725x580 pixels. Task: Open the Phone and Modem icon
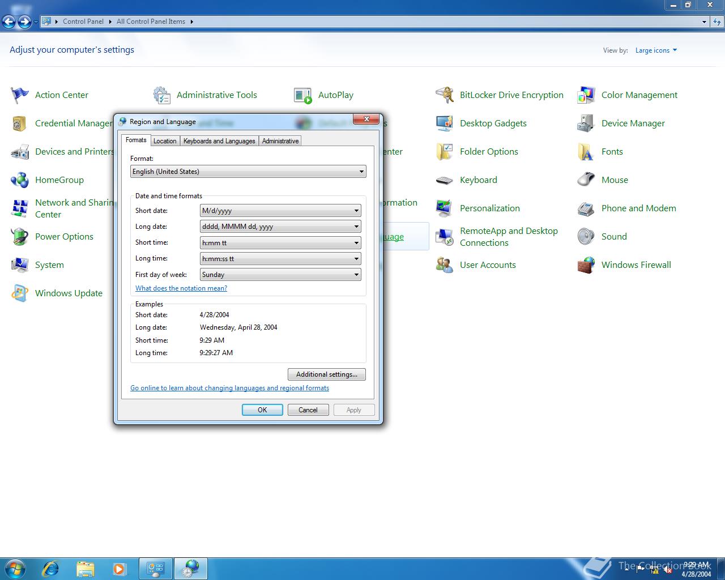pos(586,208)
